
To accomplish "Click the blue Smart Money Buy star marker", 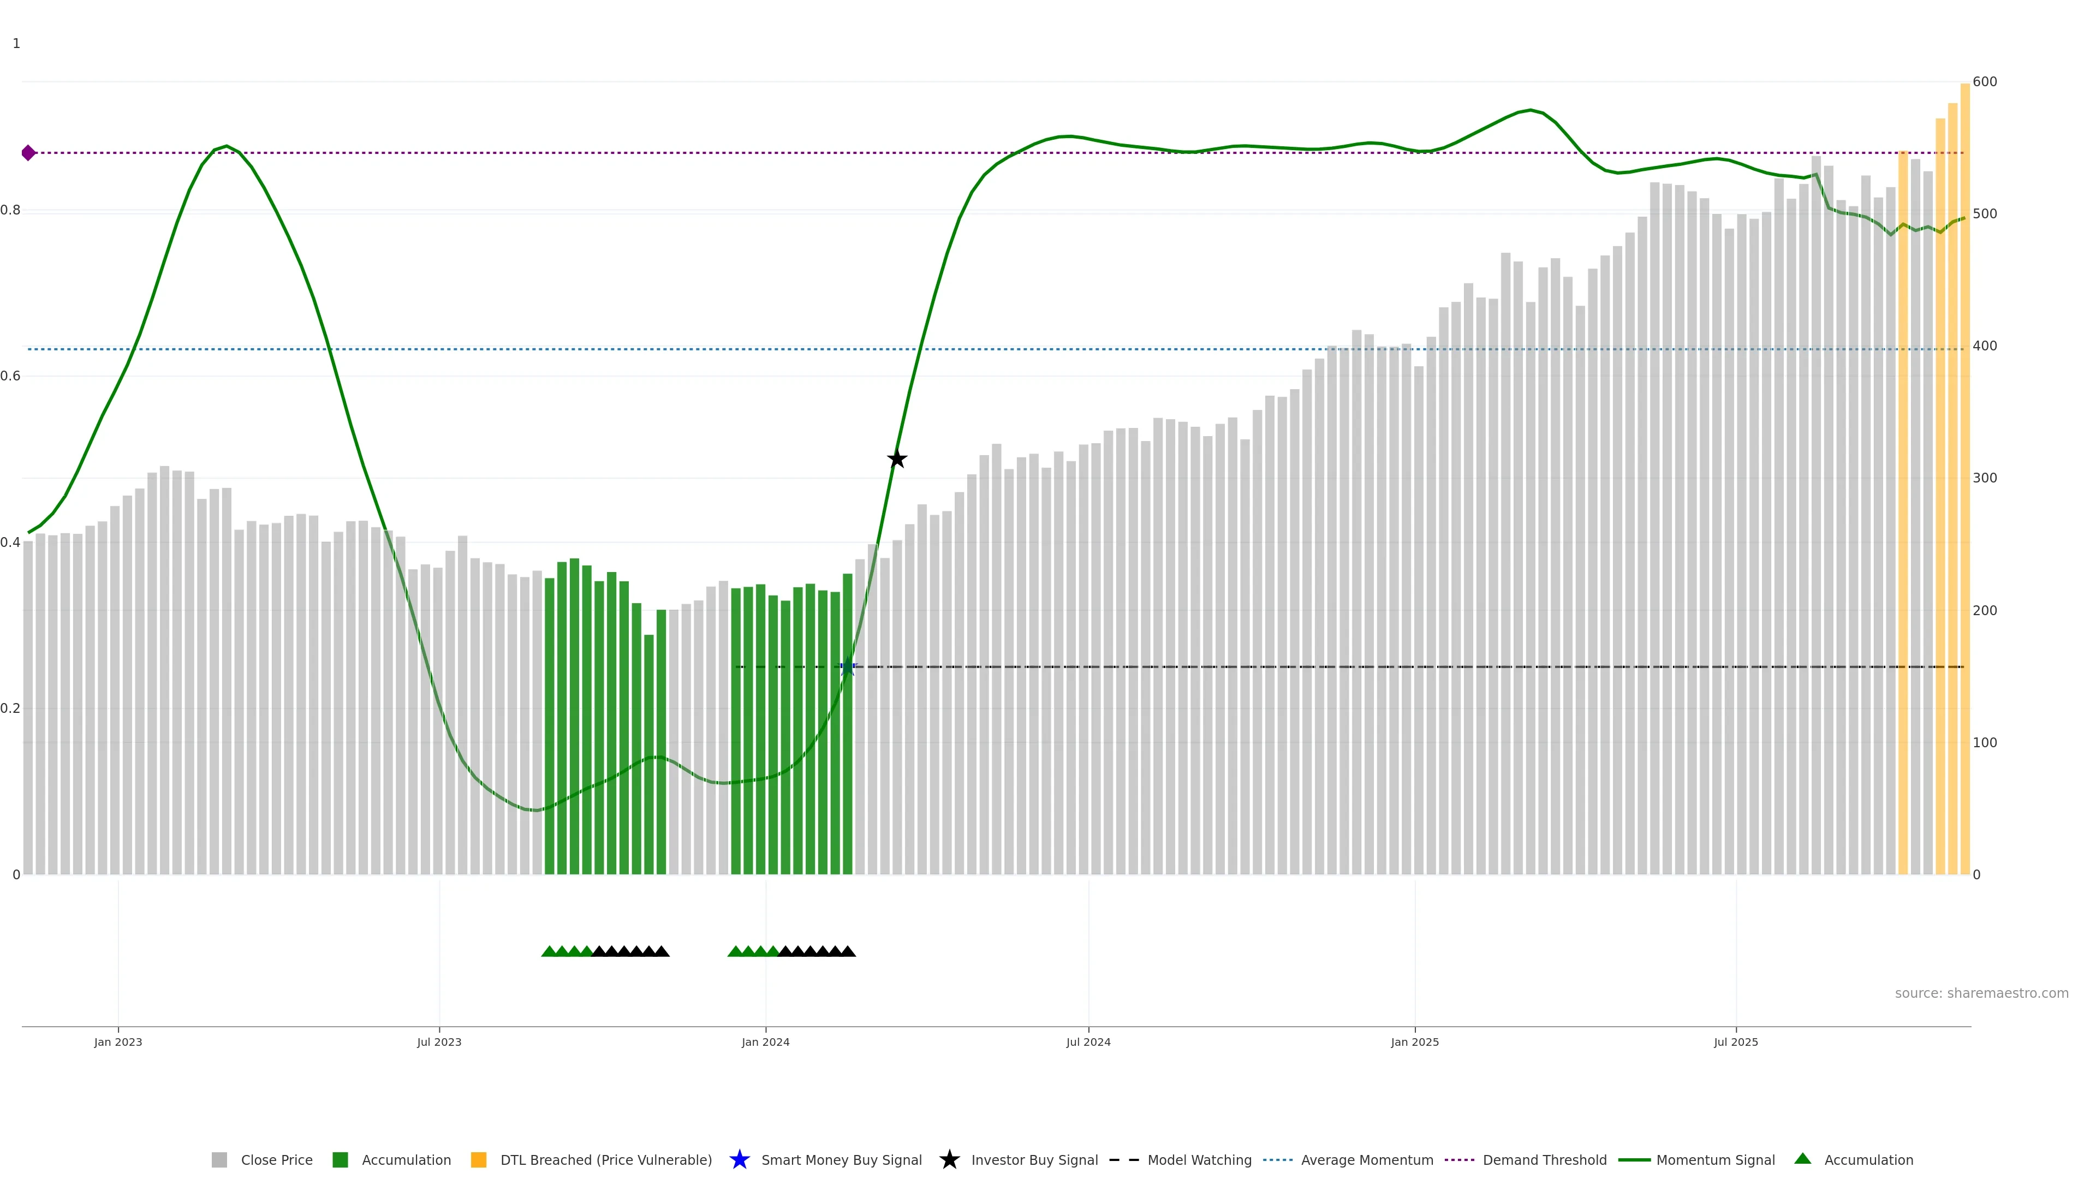I will [848, 667].
